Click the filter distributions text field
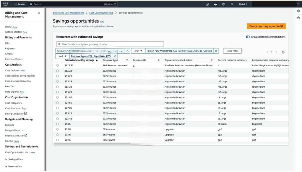The height and width of the screenshot is (172, 302). [x=110, y=44]
